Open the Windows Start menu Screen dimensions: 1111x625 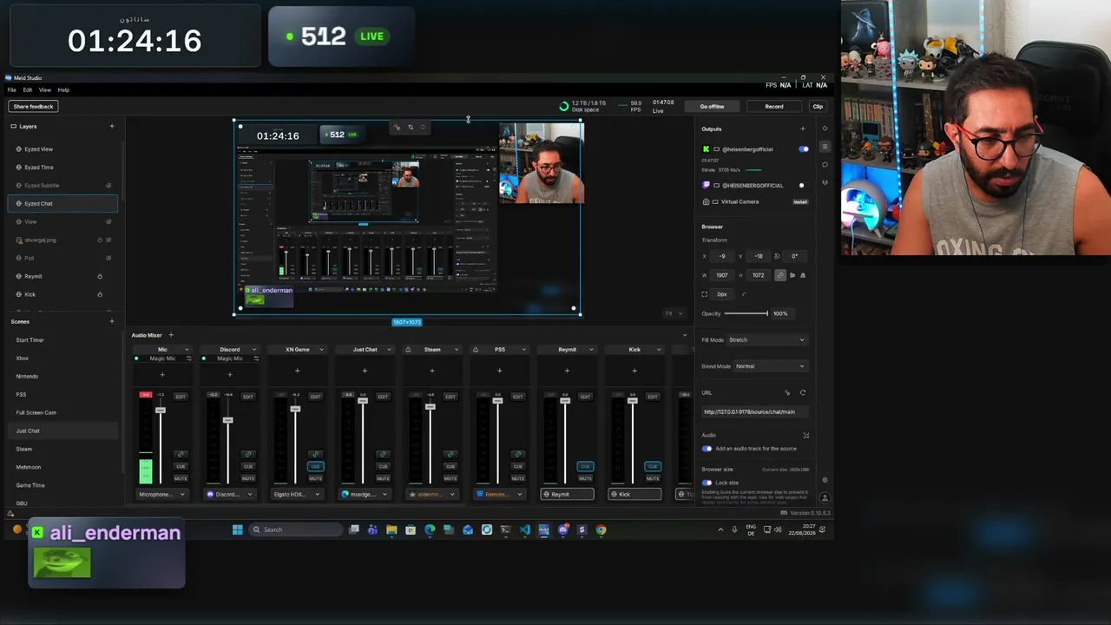[x=237, y=530]
